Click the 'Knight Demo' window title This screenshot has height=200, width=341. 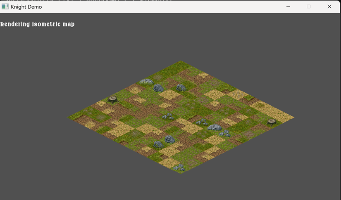click(x=26, y=7)
